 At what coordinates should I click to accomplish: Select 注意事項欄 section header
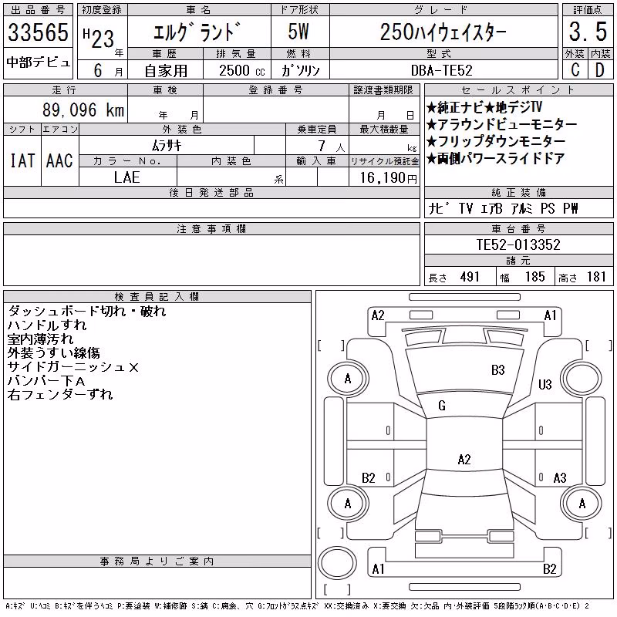pyautogui.click(x=211, y=228)
